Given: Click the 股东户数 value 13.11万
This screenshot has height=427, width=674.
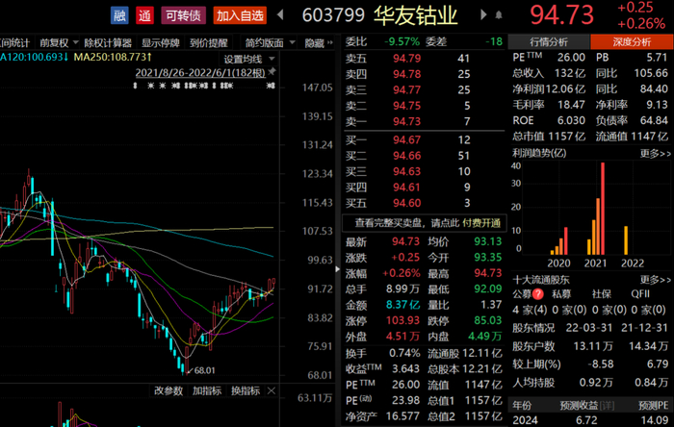Looking at the screenshot, I should point(593,347).
